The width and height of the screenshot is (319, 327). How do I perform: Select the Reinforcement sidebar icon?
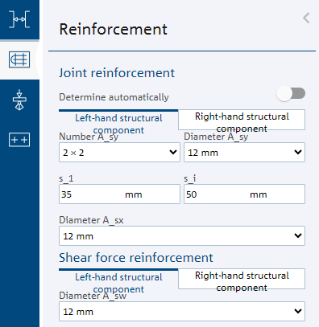pyautogui.click(x=19, y=59)
